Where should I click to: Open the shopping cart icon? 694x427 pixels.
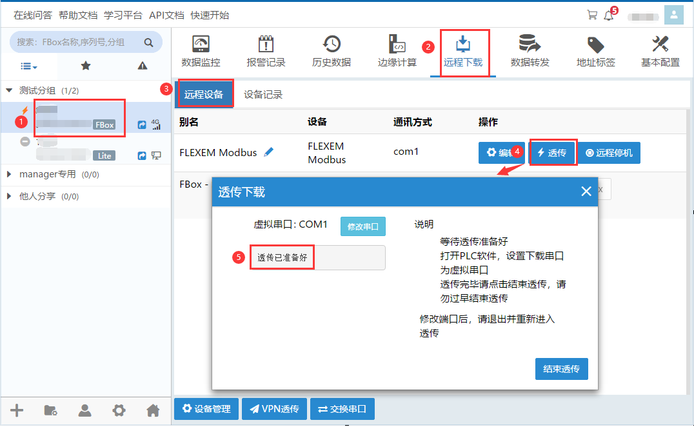pyautogui.click(x=591, y=15)
